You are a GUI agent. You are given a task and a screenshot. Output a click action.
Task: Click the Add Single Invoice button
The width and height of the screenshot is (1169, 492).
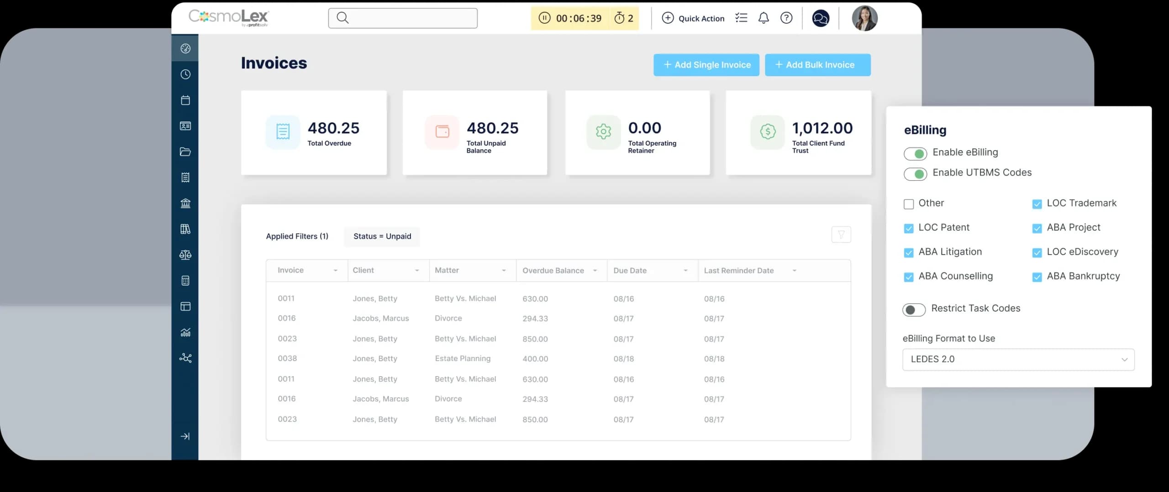click(706, 65)
